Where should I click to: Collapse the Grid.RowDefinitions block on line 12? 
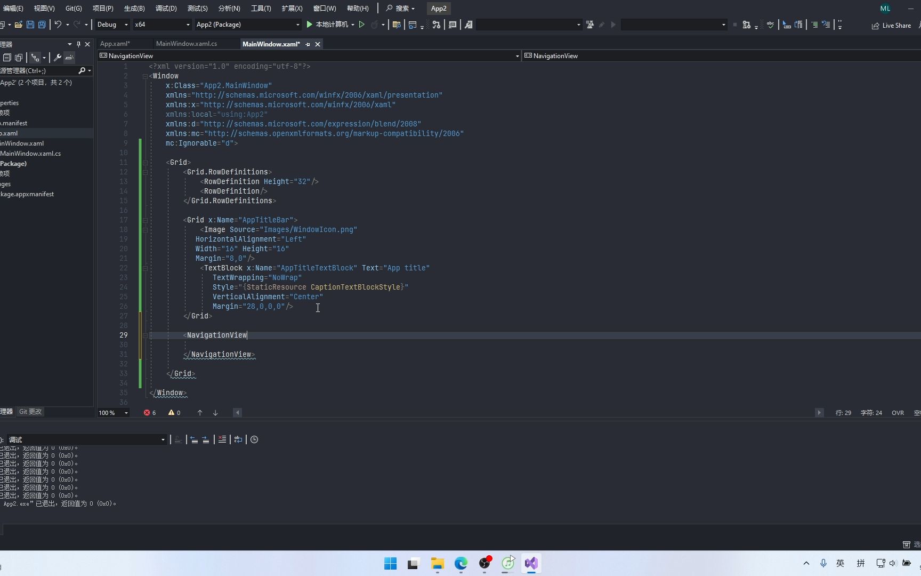click(145, 172)
